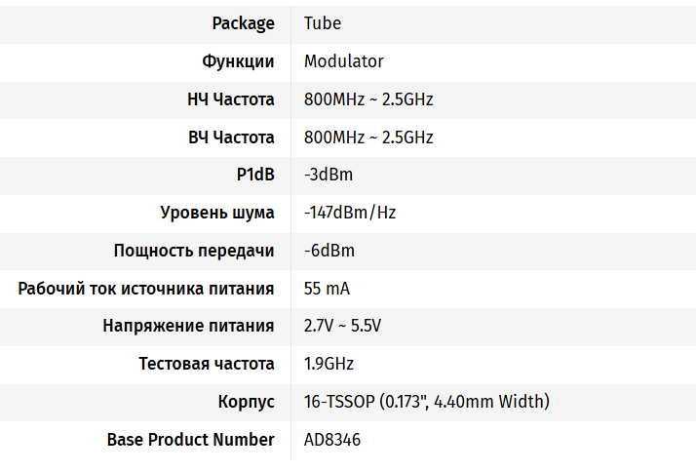Select the "55 mA" current value
This screenshot has width=696, height=471.
(327, 289)
